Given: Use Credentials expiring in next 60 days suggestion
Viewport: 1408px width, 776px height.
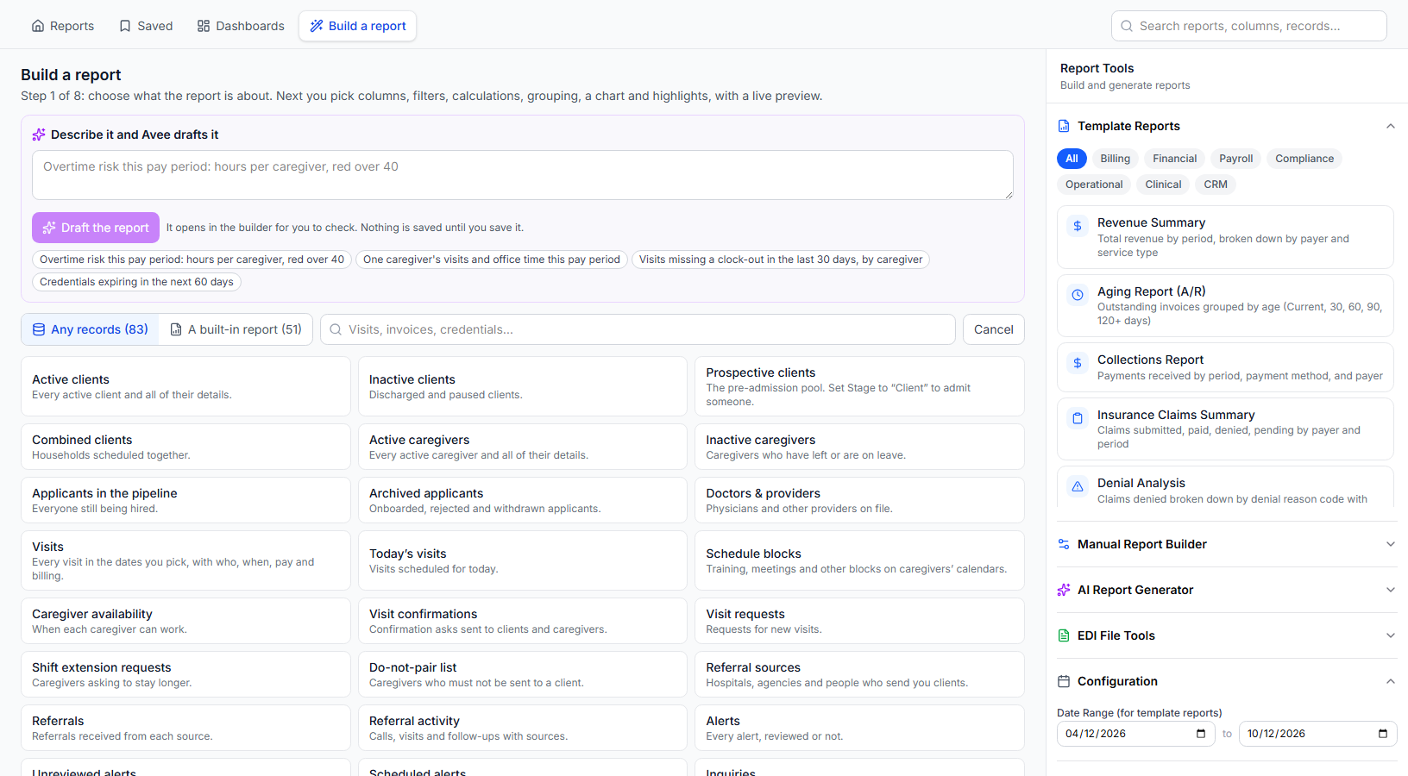Looking at the screenshot, I should coord(136,282).
